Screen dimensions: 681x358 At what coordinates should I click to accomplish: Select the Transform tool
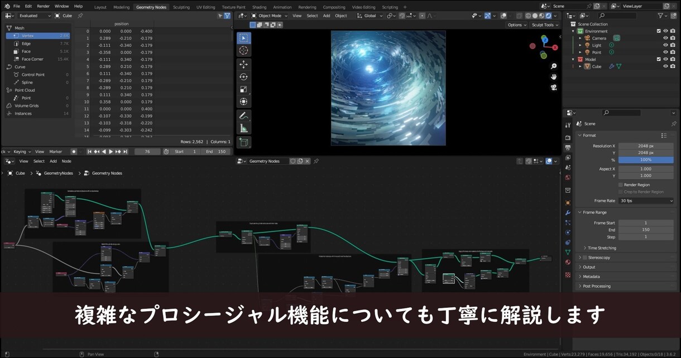tap(244, 101)
